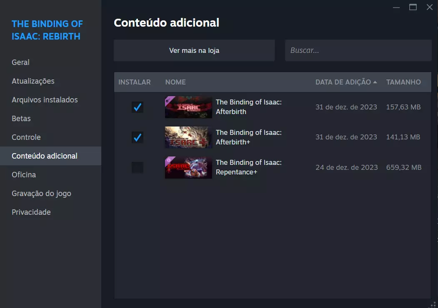438x308 pixels.
Task: Enable the Repentance+ install checkbox
Action: (x=138, y=167)
